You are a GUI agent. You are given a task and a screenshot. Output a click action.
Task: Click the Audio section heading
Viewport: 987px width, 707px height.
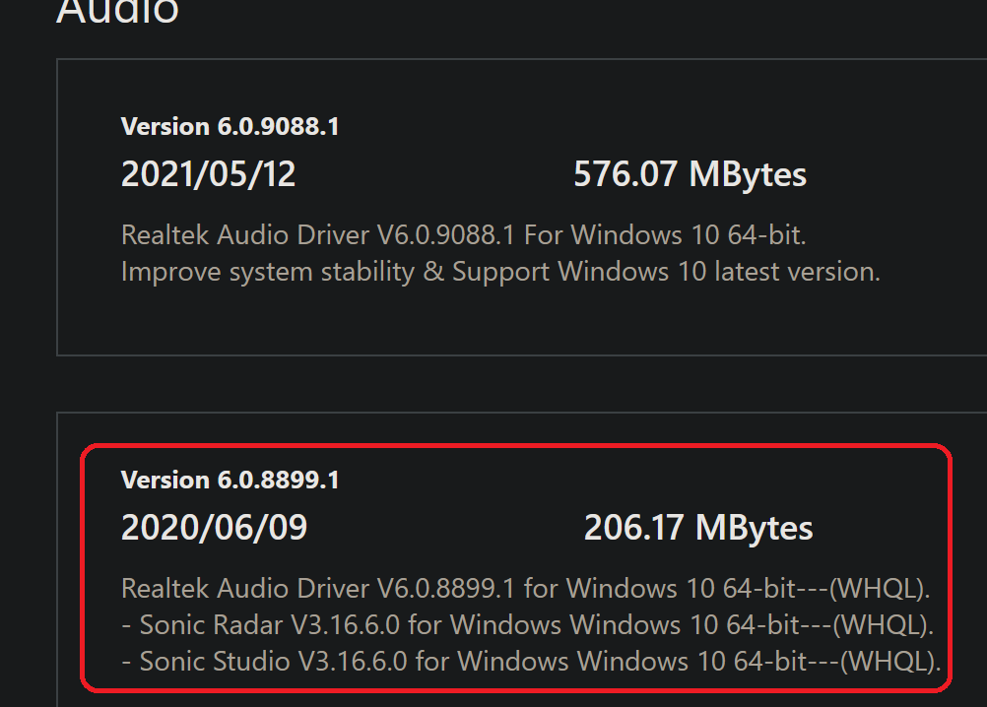tap(117, 11)
